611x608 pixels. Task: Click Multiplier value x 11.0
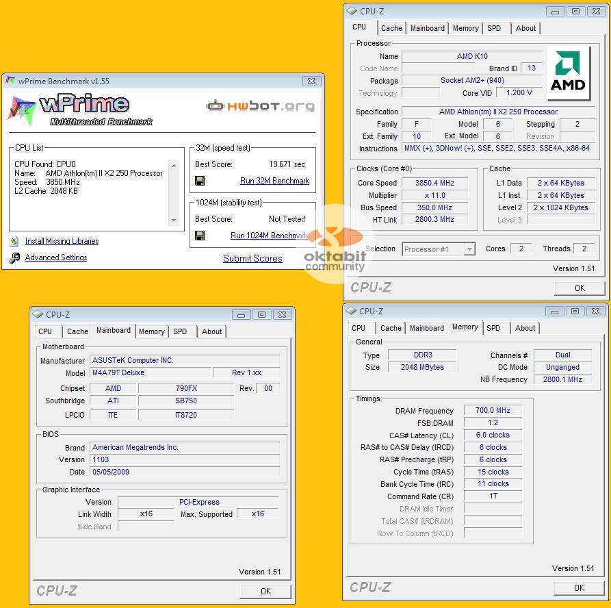(434, 195)
